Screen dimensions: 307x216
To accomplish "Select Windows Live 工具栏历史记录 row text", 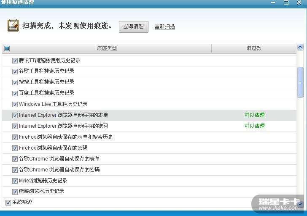I will [x=53, y=104].
